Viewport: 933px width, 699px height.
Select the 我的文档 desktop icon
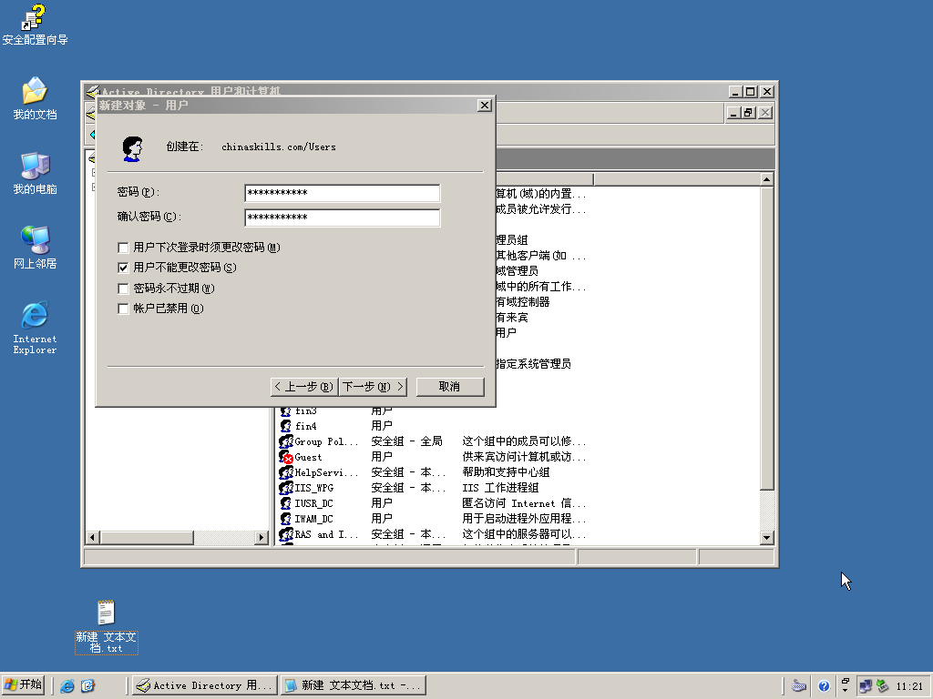pyautogui.click(x=35, y=98)
